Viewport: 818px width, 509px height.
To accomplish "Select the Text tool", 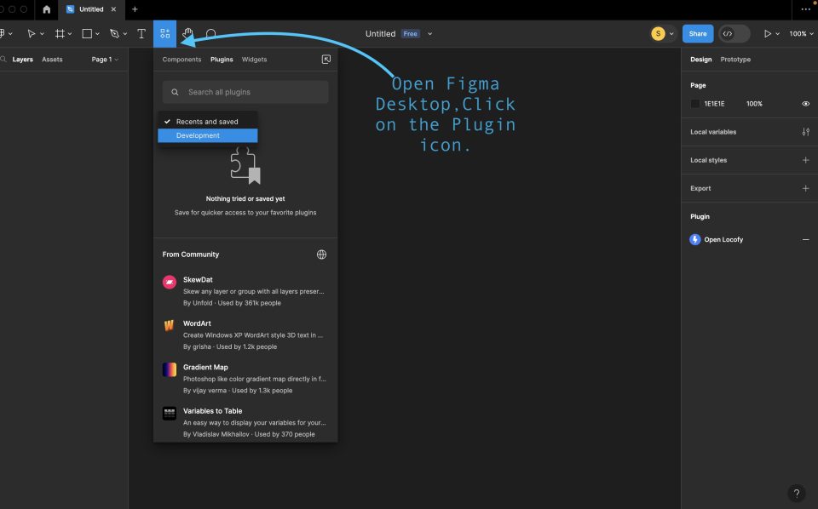I will [x=141, y=33].
